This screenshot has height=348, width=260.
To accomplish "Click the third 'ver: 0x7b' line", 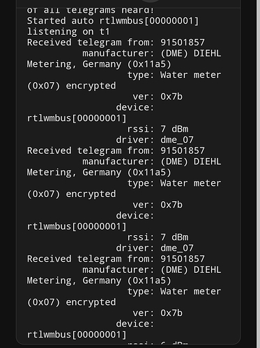I will pyautogui.click(x=158, y=313).
